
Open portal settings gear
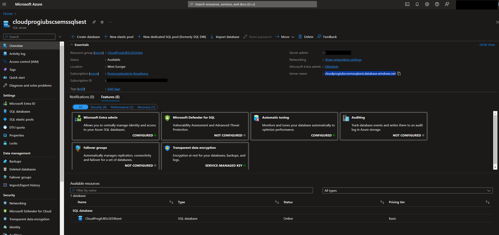(x=427, y=4)
